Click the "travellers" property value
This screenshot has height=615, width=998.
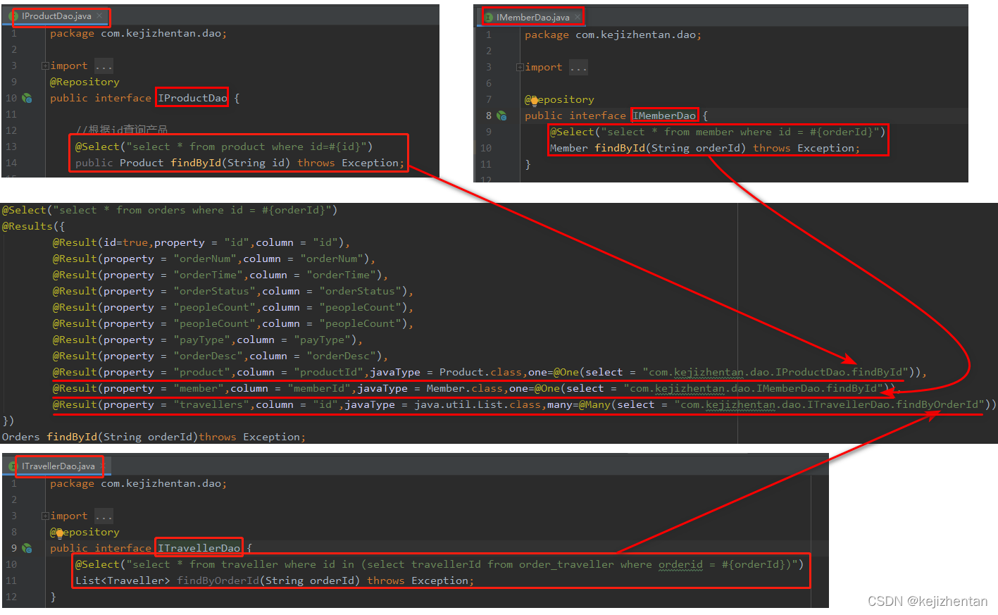pos(211,404)
